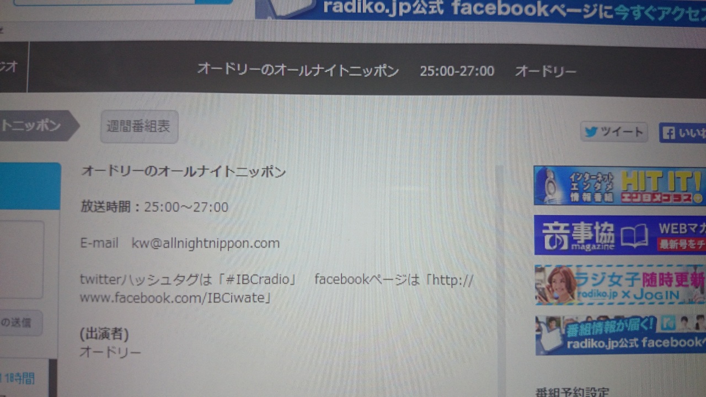Click the bold オードリーのオールナイトニッポン heading
The height and width of the screenshot is (397, 706).
click(x=184, y=172)
